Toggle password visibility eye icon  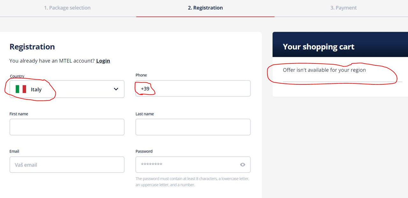[x=243, y=164]
